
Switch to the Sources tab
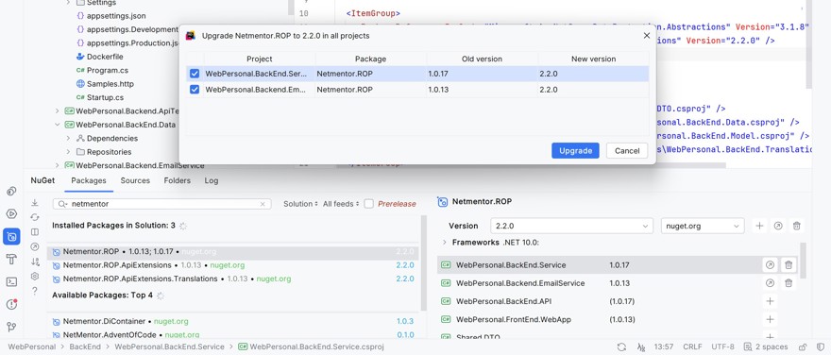pos(135,180)
